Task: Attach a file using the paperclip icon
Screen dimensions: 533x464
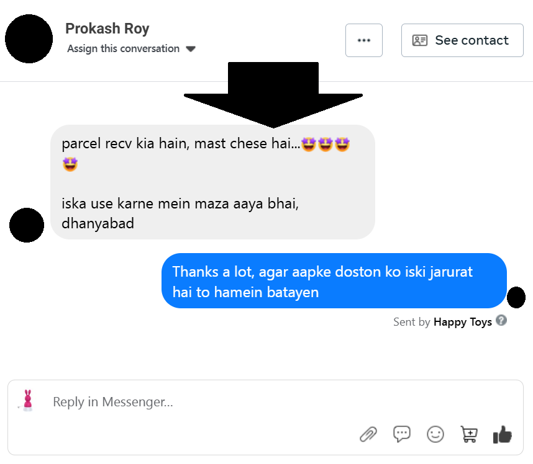Action: 368,434
